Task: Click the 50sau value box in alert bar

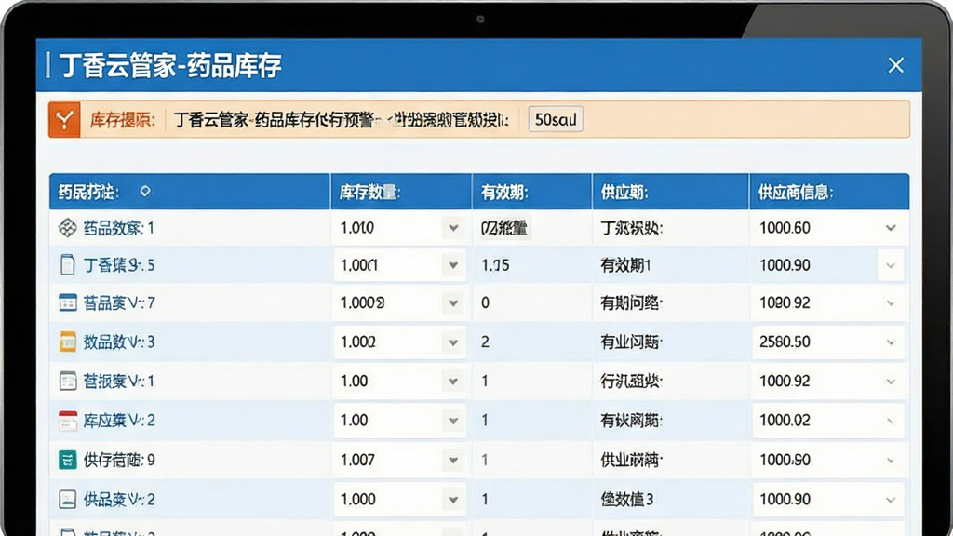Action: tap(556, 119)
